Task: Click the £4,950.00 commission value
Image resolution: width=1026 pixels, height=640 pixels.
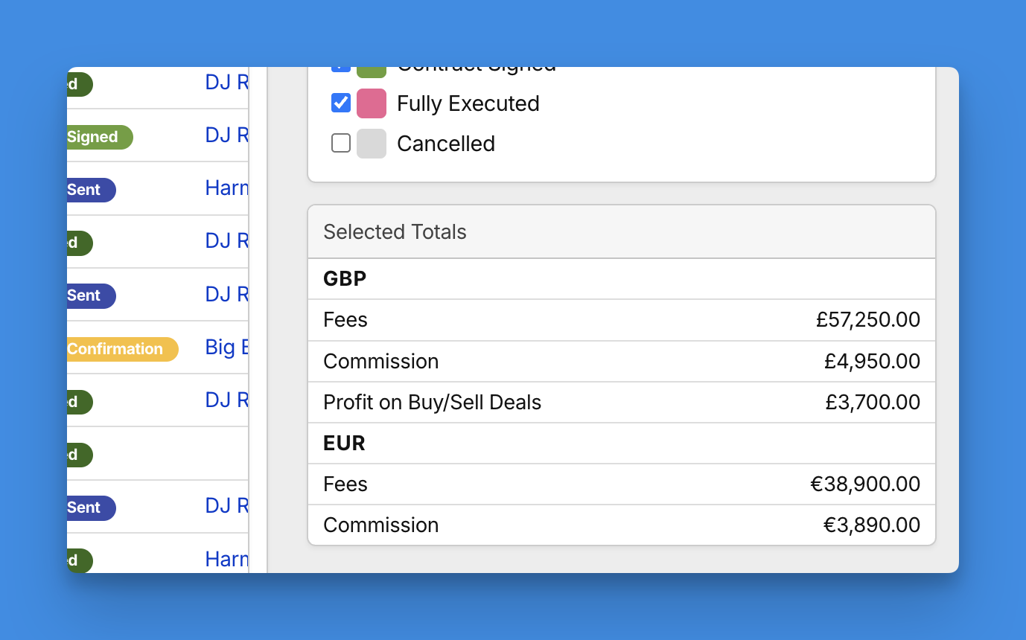Action: coord(872,362)
